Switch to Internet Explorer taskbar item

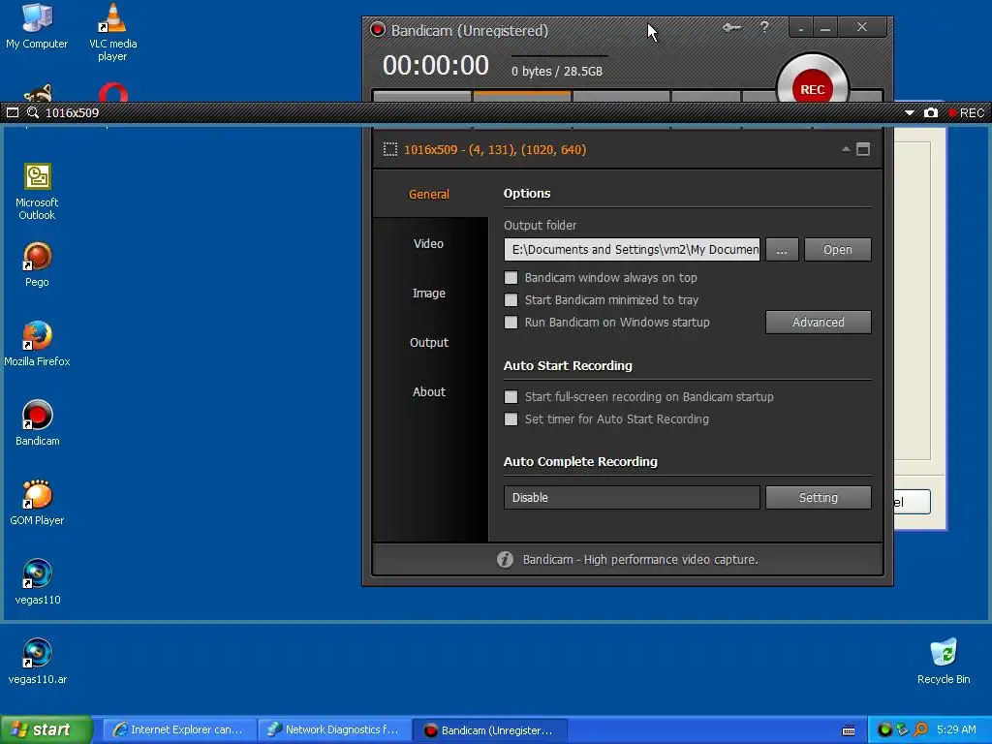point(179,730)
